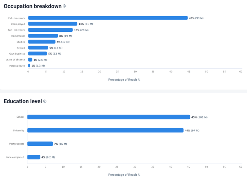The width and height of the screenshot is (247, 180).
Task: Click the Education level info icon
Action: coord(45,101)
